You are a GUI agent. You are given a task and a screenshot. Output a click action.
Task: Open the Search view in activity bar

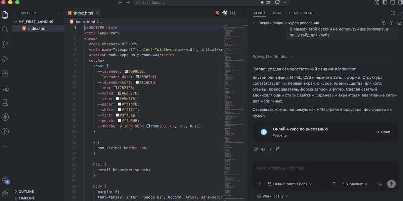pos(5,29)
